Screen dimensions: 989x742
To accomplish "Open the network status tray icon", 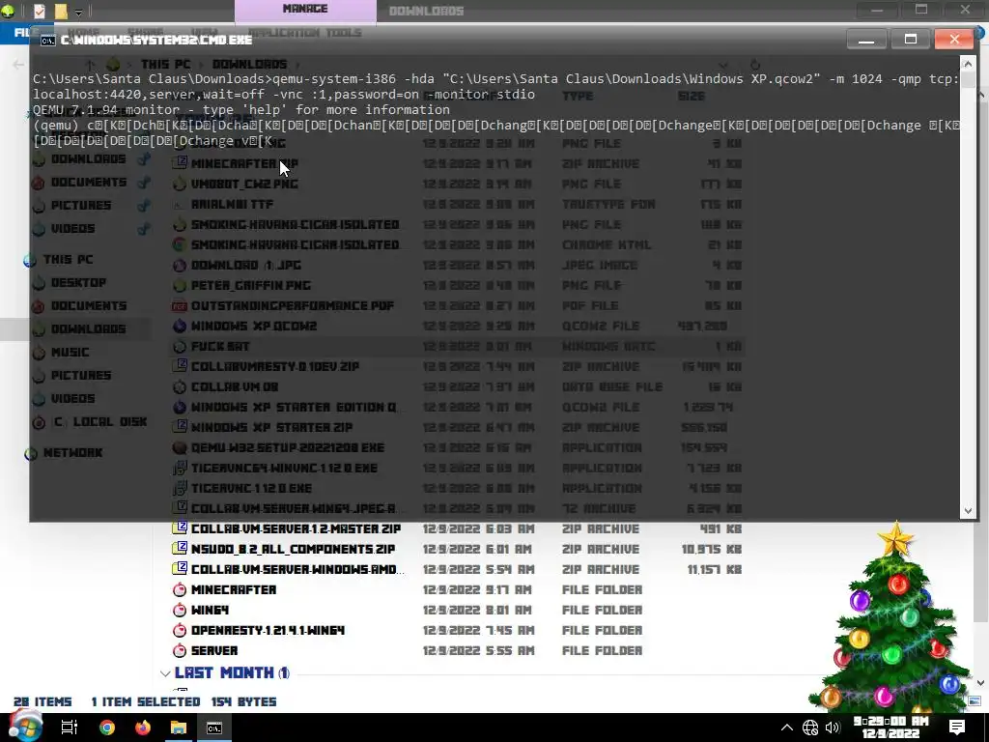I will click(x=810, y=728).
